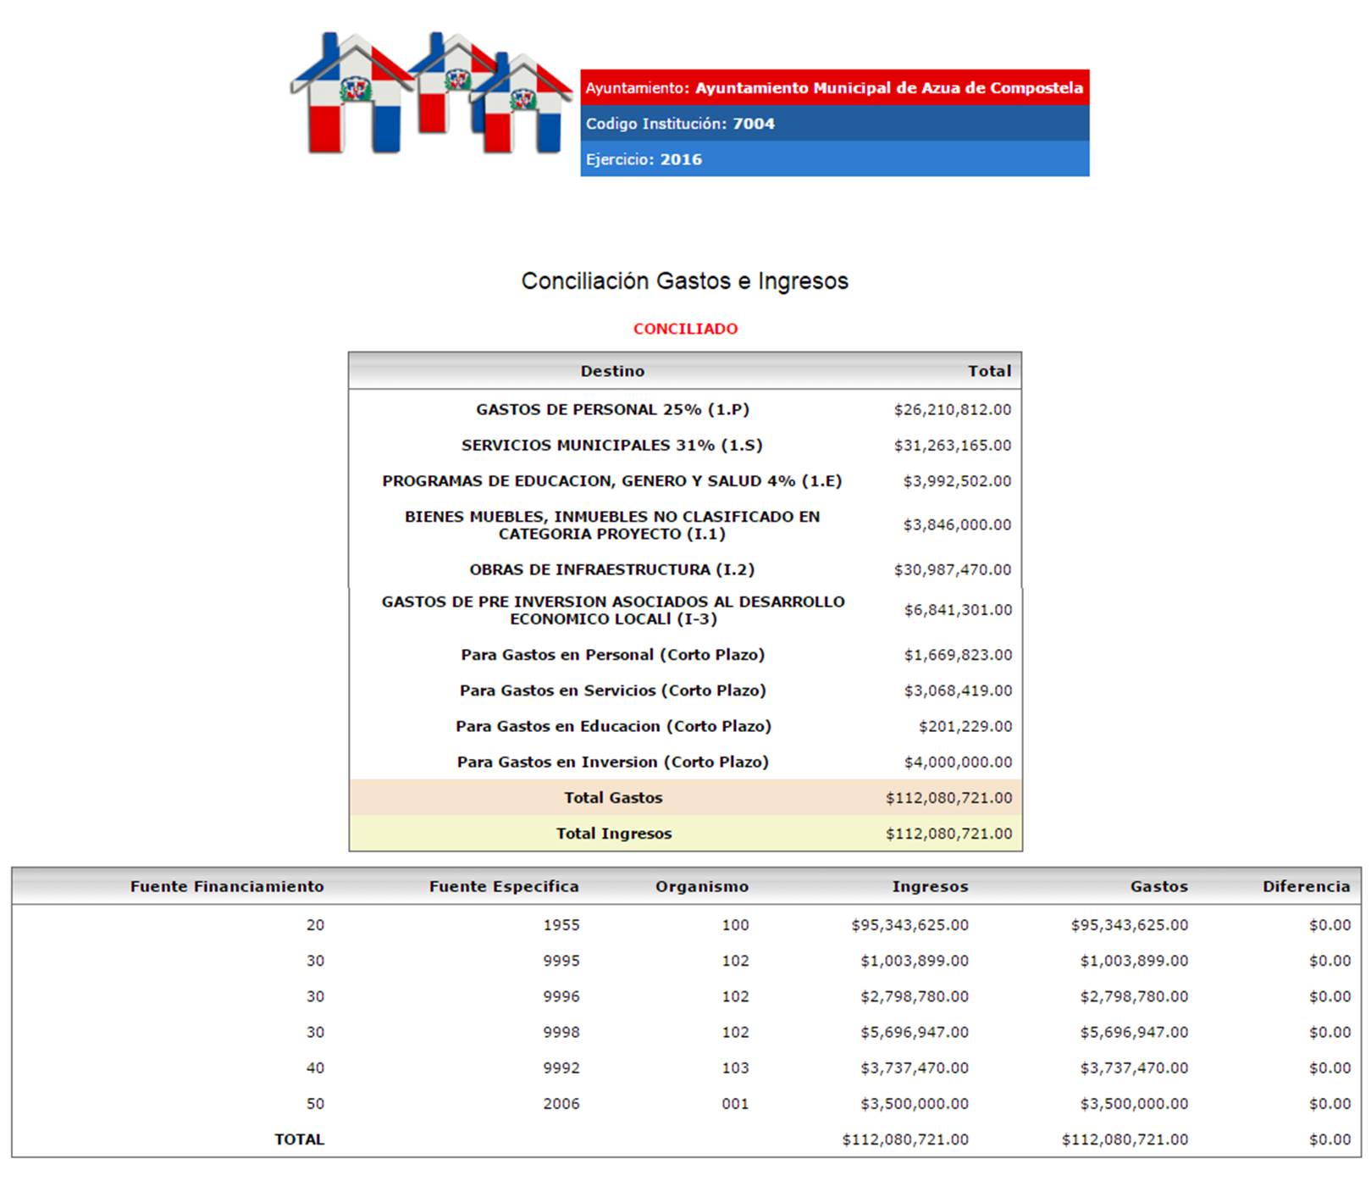Click the Organismo column header
The width and height of the screenshot is (1371, 1181).
point(701,887)
